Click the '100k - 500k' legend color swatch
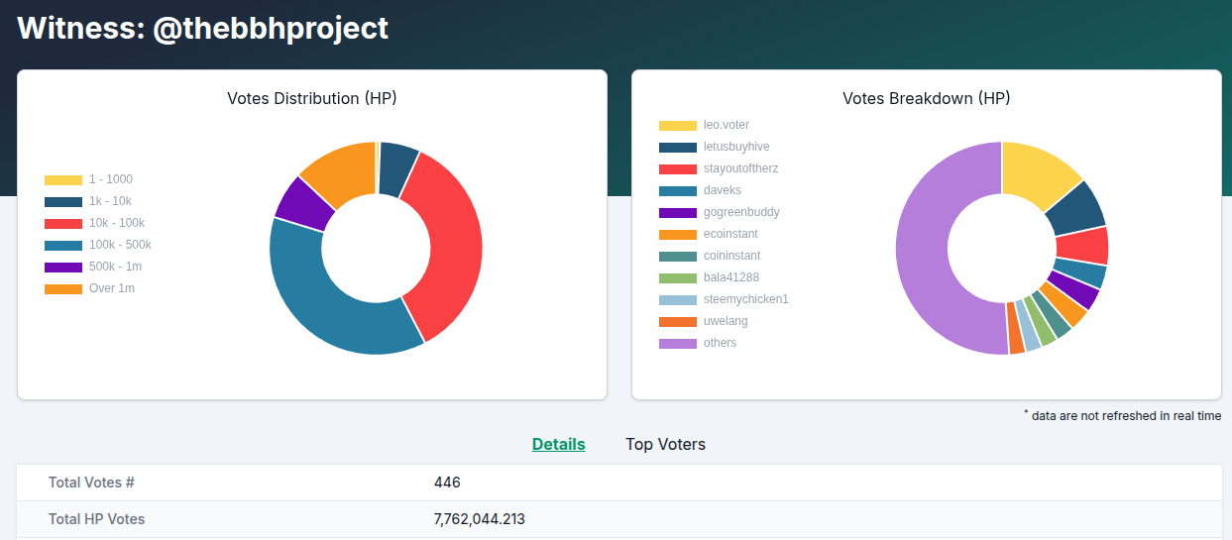This screenshot has height=540, width=1232. click(x=63, y=245)
